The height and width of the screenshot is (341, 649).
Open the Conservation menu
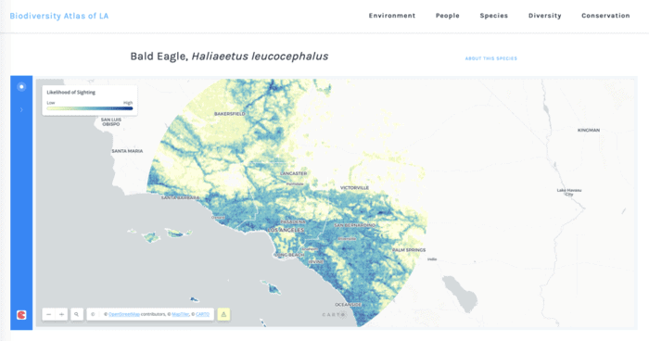pyautogui.click(x=605, y=16)
